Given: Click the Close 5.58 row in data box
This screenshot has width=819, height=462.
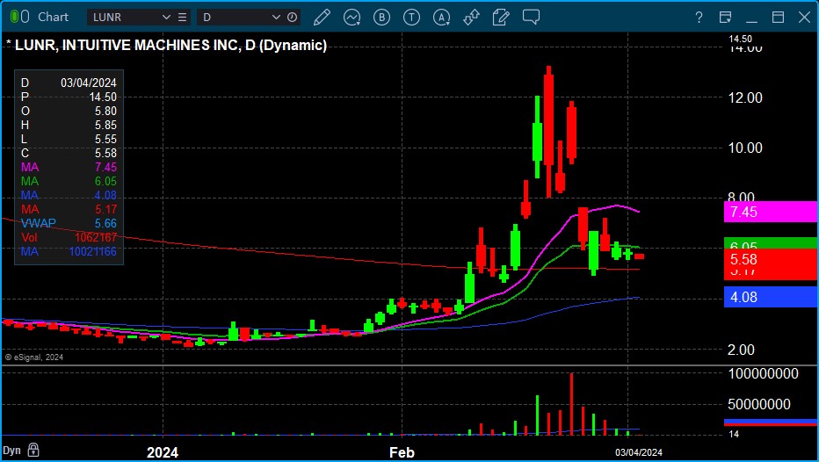Looking at the screenshot, I should click(69, 153).
